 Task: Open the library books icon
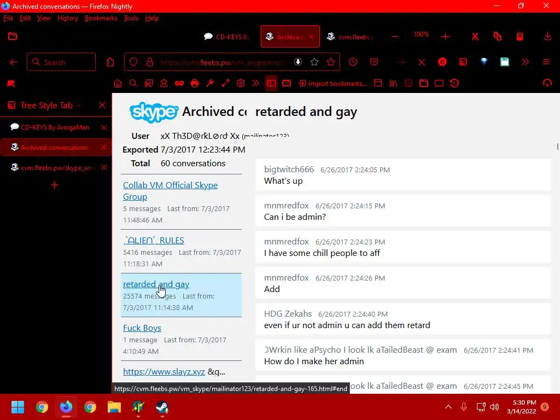(x=393, y=84)
